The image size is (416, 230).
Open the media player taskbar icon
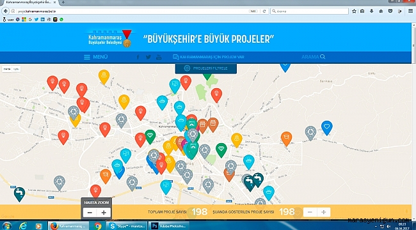[39, 226]
